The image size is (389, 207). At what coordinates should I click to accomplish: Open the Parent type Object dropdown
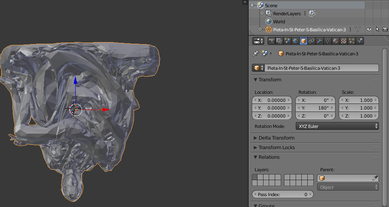tap(348, 187)
